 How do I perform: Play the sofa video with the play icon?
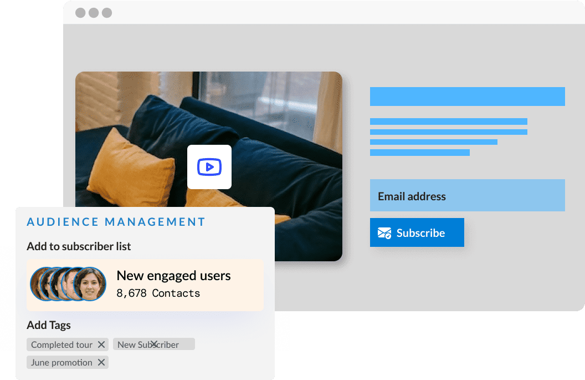[x=209, y=167]
